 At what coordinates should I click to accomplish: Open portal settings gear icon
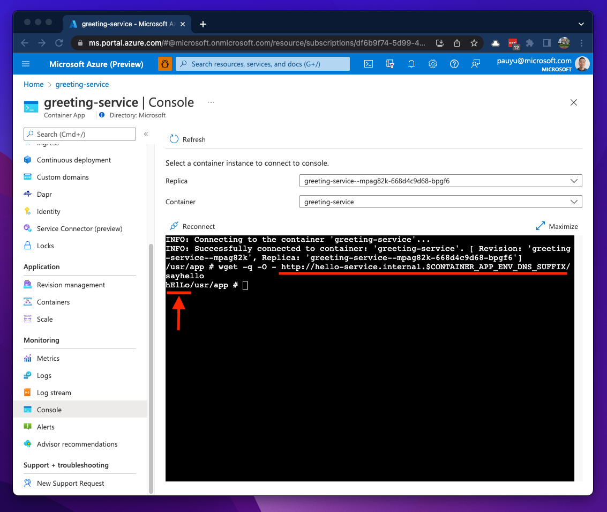tap(433, 64)
